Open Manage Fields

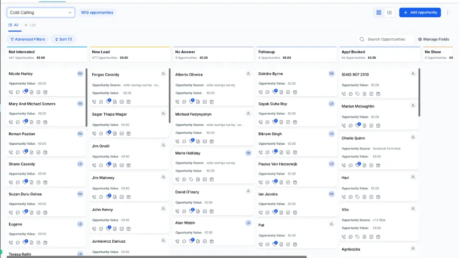coord(434,39)
